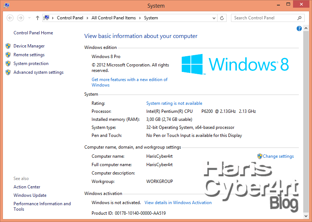Click the computer icon in address bar
This screenshot has width=312, height=222.
coord(46,18)
